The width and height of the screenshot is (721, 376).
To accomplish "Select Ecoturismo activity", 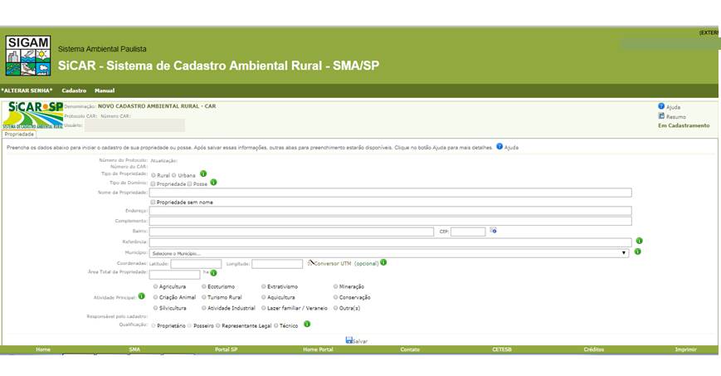I will click(x=204, y=286).
